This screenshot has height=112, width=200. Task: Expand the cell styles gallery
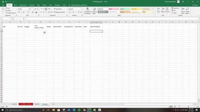click(x=153, y=13)
